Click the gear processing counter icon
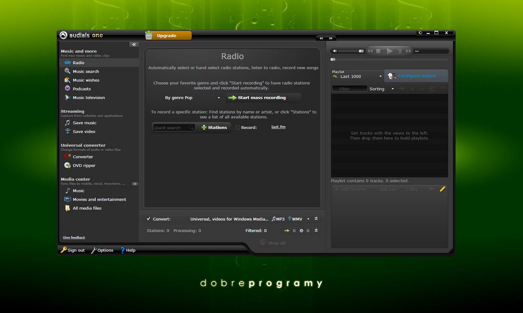The width and height of the screenshot is (523, 313). (x=301, y=231)
